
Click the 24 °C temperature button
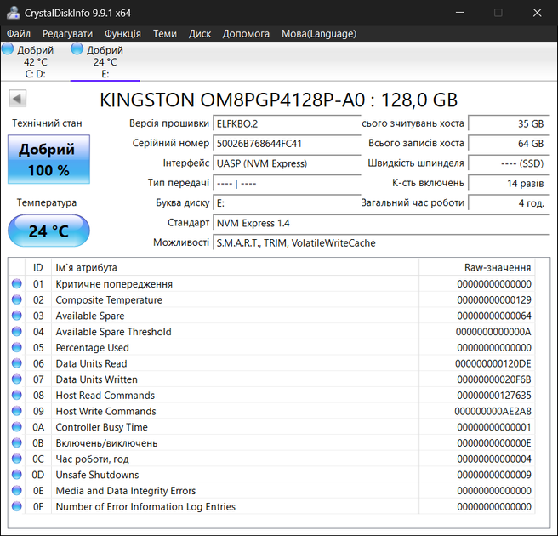(48, 231)
